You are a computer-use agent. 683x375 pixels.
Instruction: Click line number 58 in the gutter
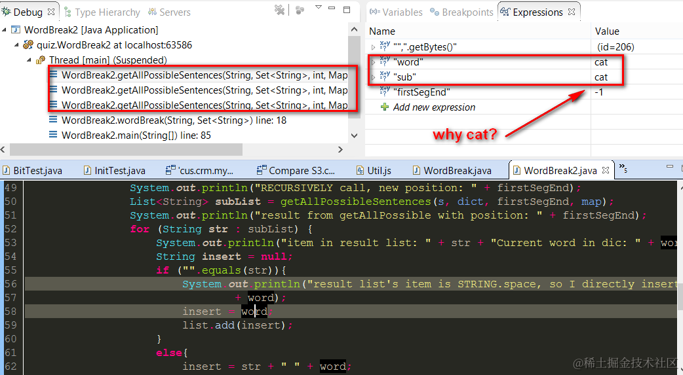point(10,312)
